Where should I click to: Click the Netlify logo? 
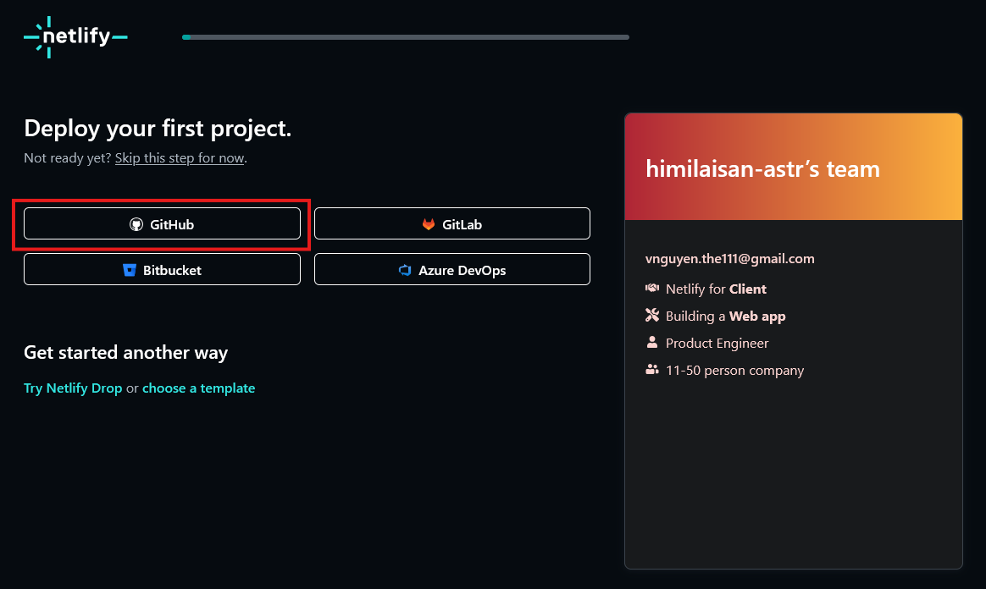coord(75,37)
